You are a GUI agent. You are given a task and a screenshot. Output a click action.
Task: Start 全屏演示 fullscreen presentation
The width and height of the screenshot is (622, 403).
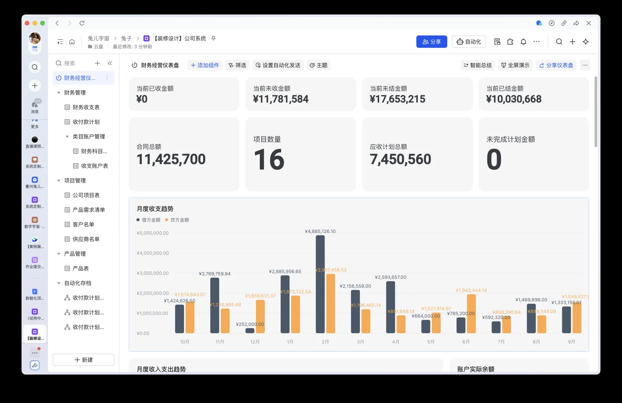pos(515,65)
